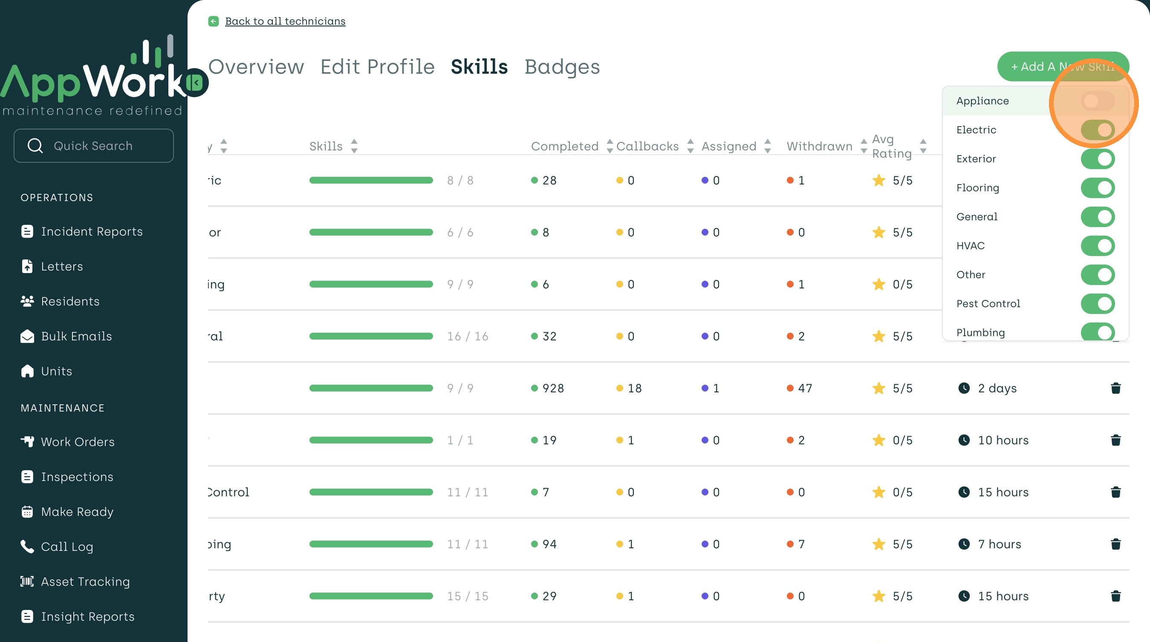This screenshot has height=642, width=1150.
Task: Open Incident Reports from the sidebar
Action: 92,232
